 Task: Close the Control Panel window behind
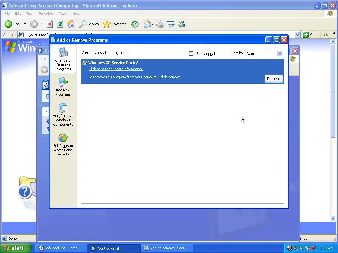point(295,51)
